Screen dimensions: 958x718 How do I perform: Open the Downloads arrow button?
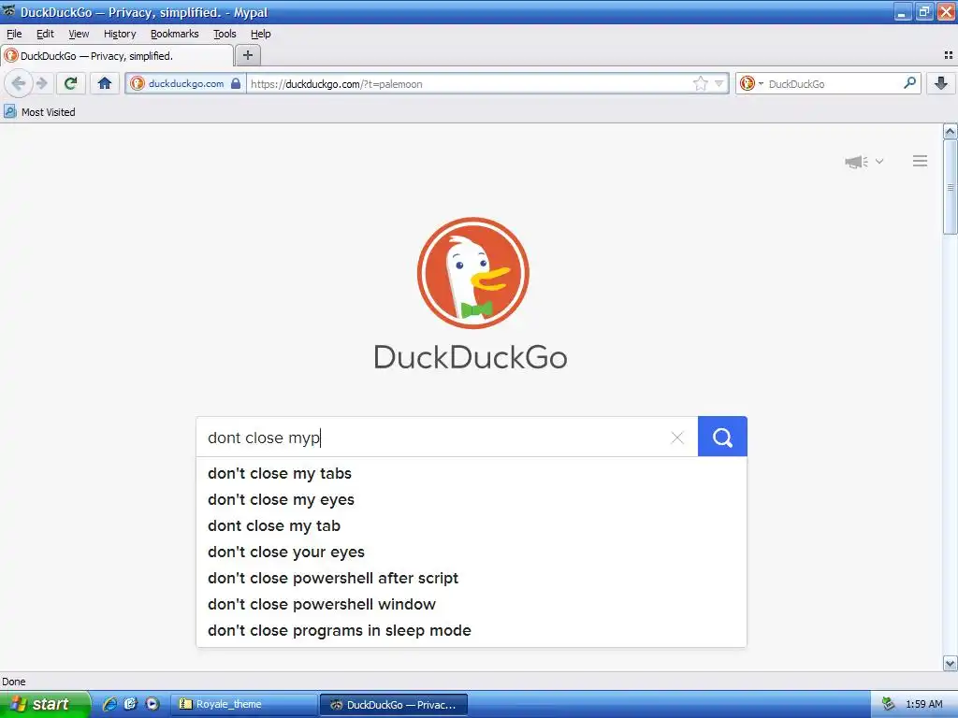click(x=941, y=83)
